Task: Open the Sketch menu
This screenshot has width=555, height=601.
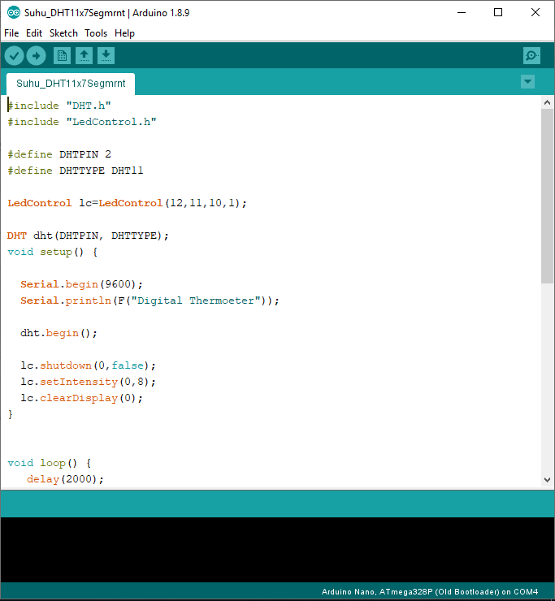Action: (63, 33)
